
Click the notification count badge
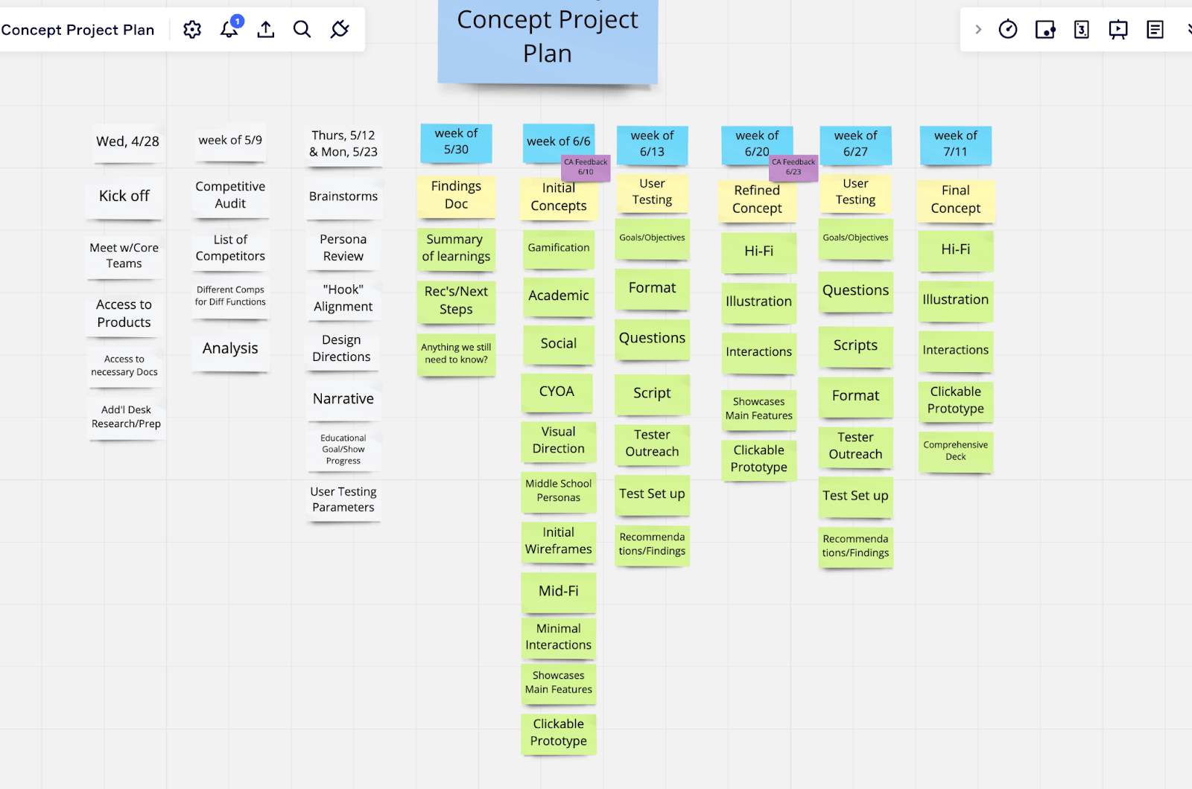pos(237,22)
